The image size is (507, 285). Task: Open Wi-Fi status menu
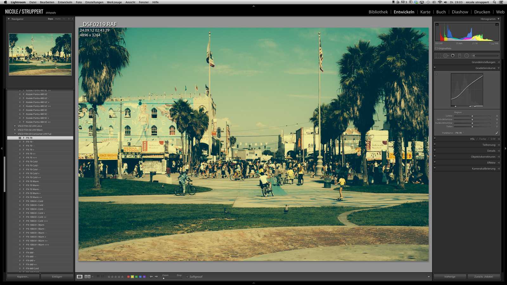[x=440, y=2]
